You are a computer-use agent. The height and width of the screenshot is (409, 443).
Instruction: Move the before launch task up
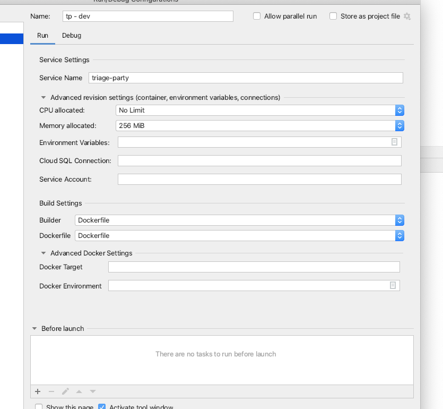click(x=79, y=392)
